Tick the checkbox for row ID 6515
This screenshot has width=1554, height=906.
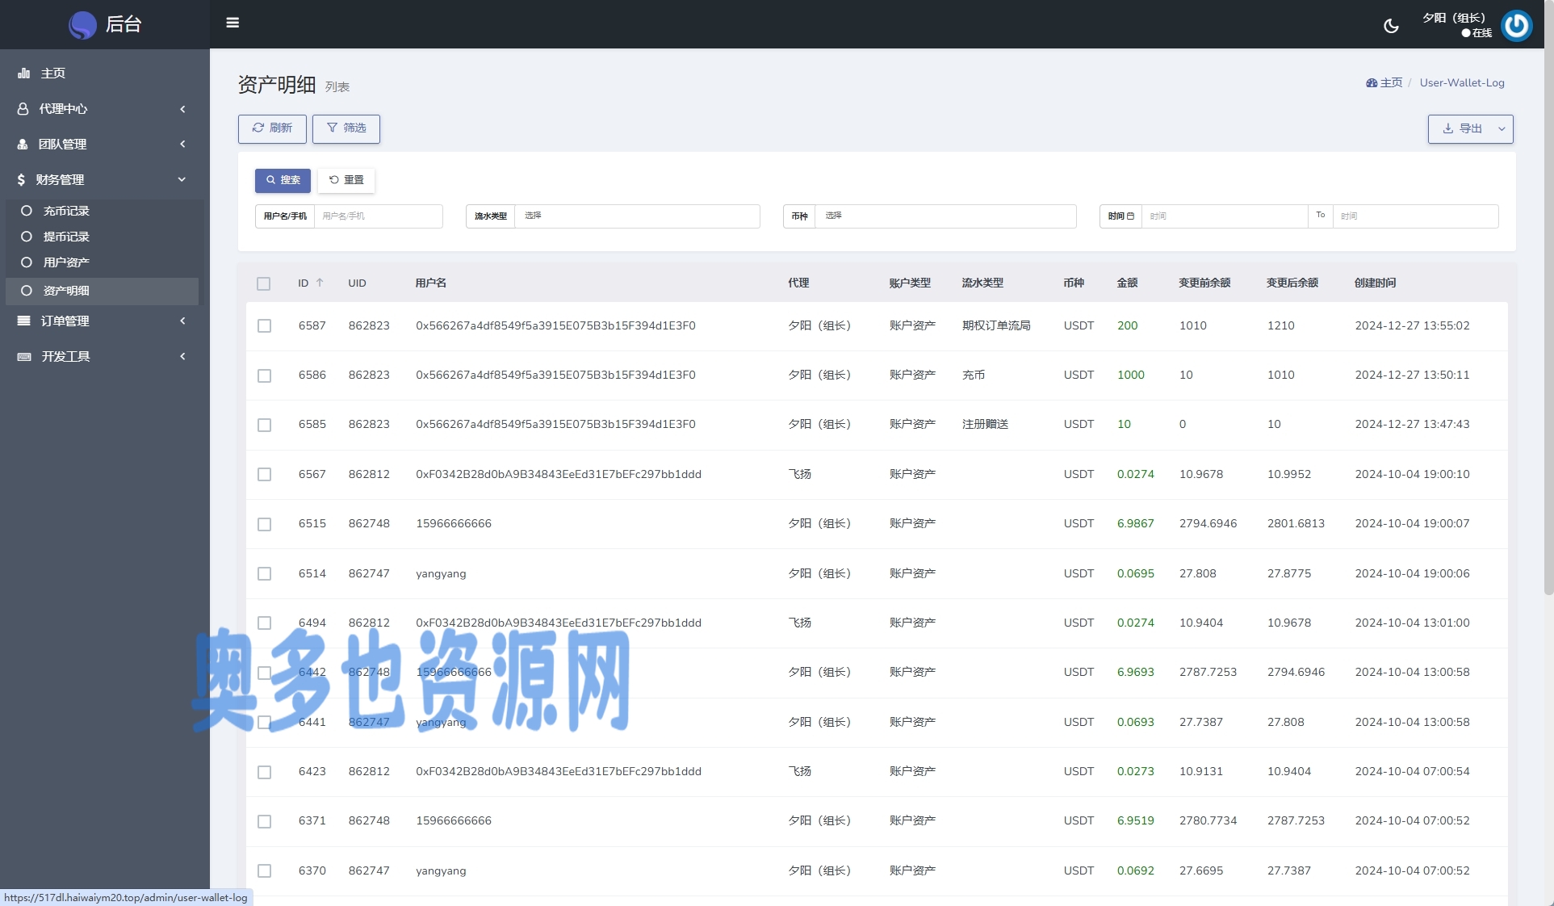point(264,524)
